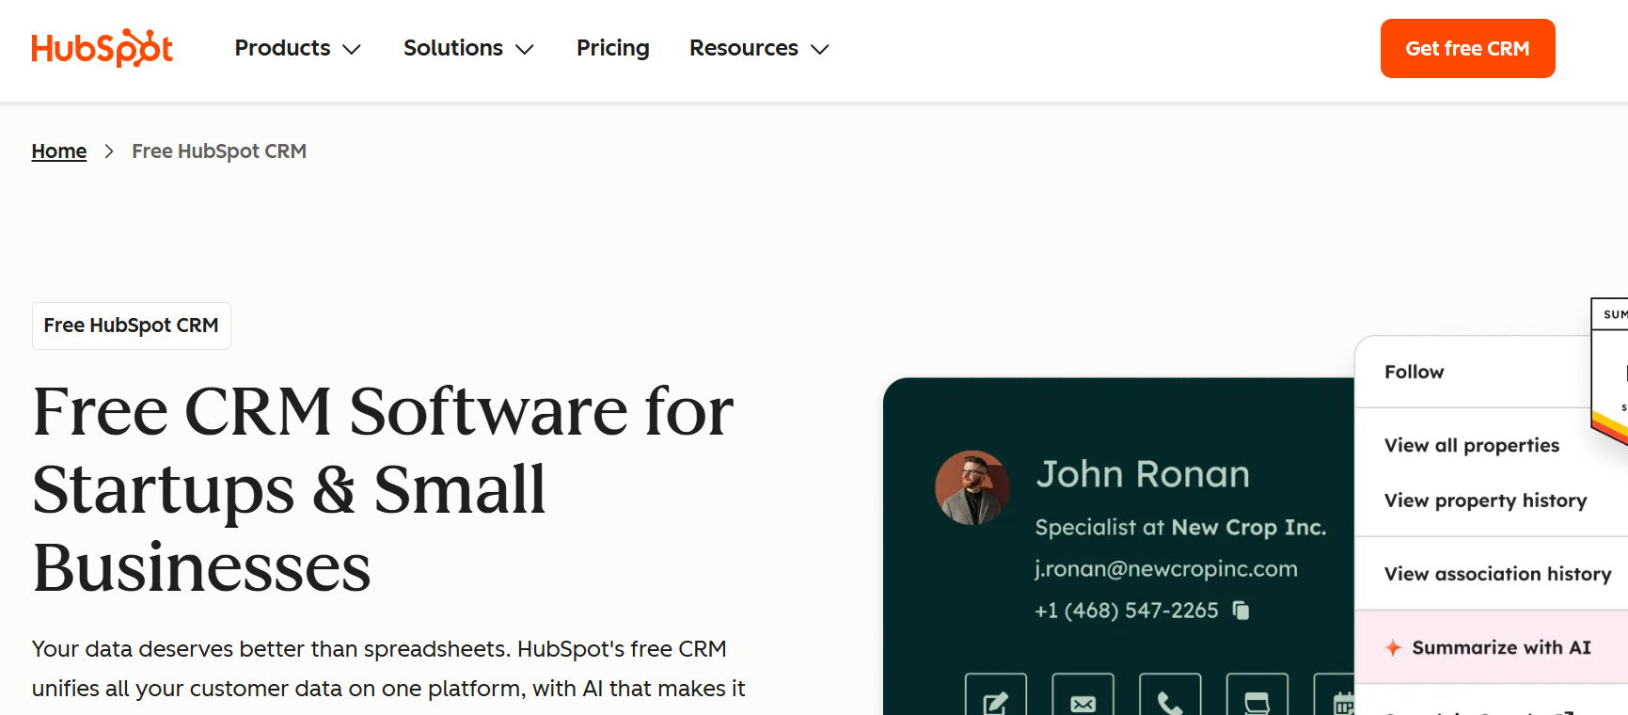Viewport: 1628px width, 715px height.
Task: Expand the Products dropdown menu
Action: pyautogui.click(x=297, y=48)
